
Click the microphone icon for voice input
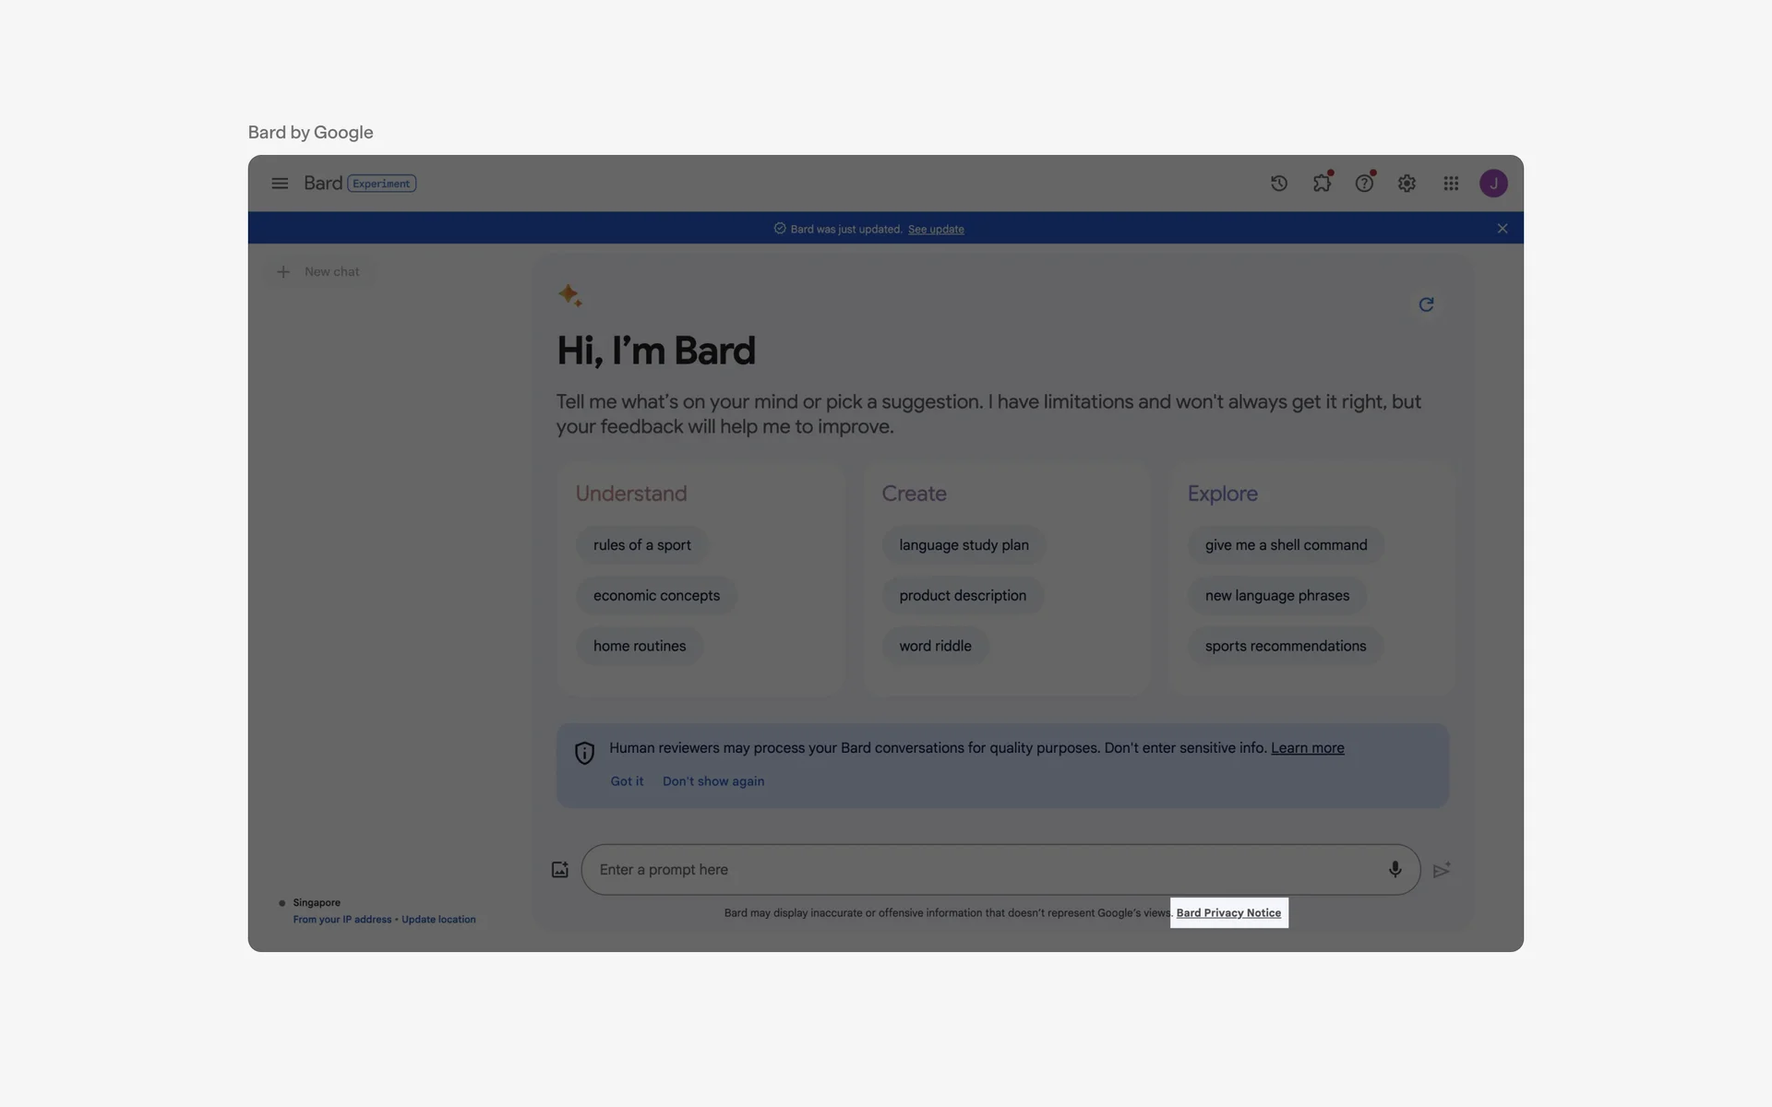pos(1395,868)
